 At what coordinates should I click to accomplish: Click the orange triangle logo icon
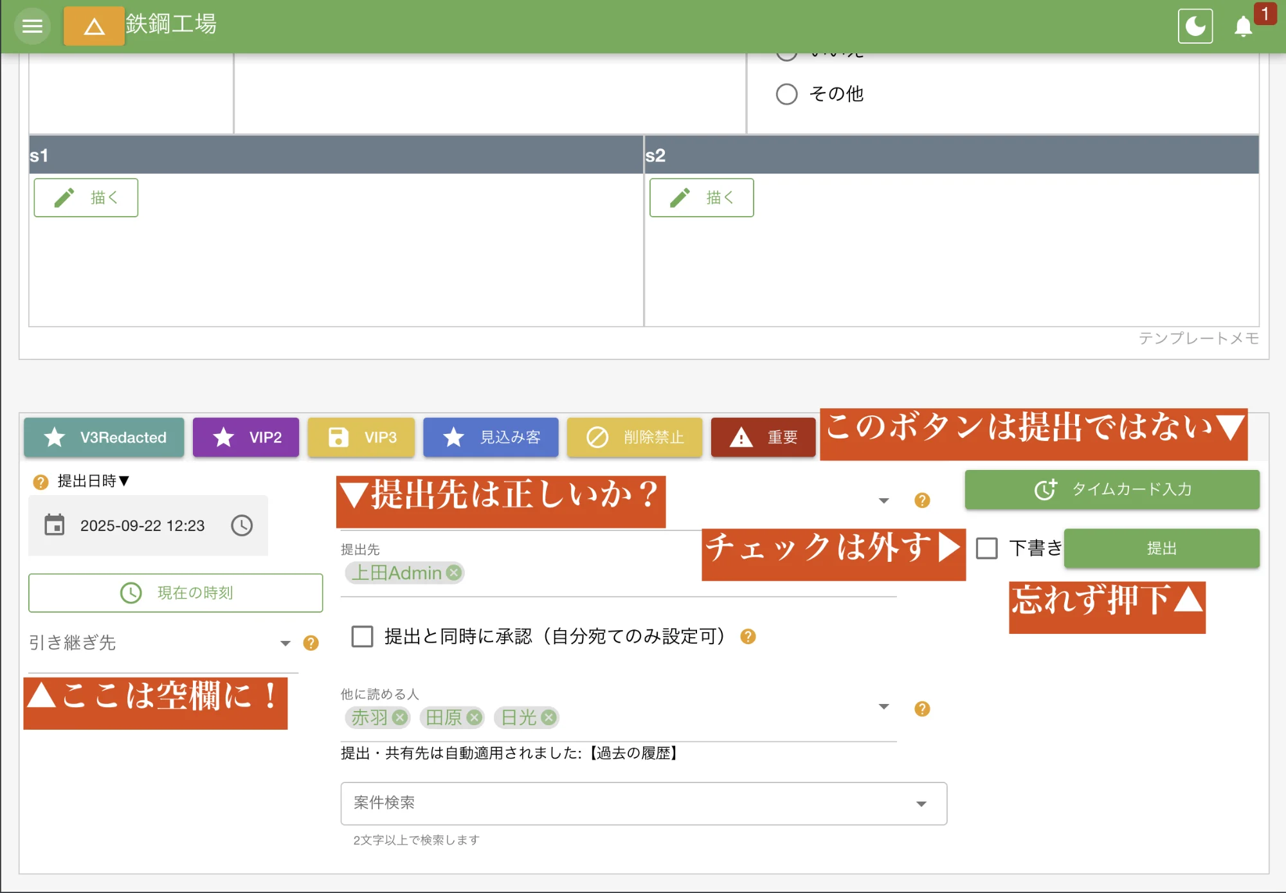(x=94, y=26)
